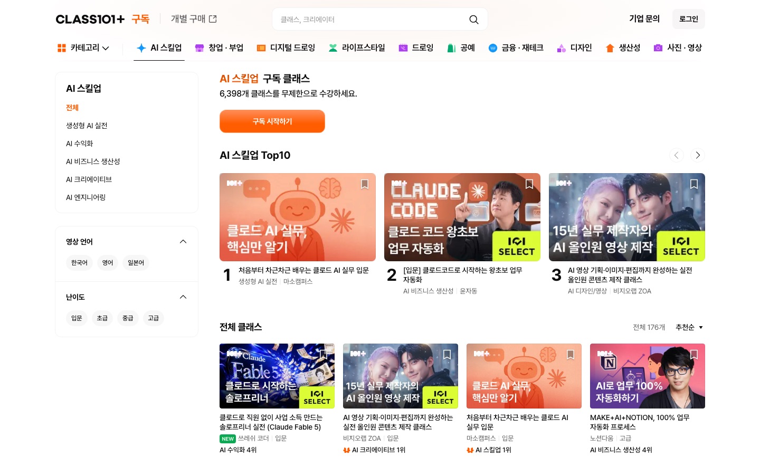Bookmark the AI로 업무 100% 자동화하기 card

(694, 354)
